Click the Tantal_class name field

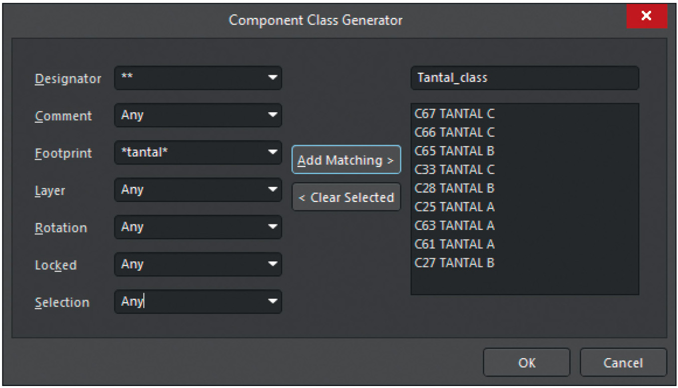coord(524,78)
